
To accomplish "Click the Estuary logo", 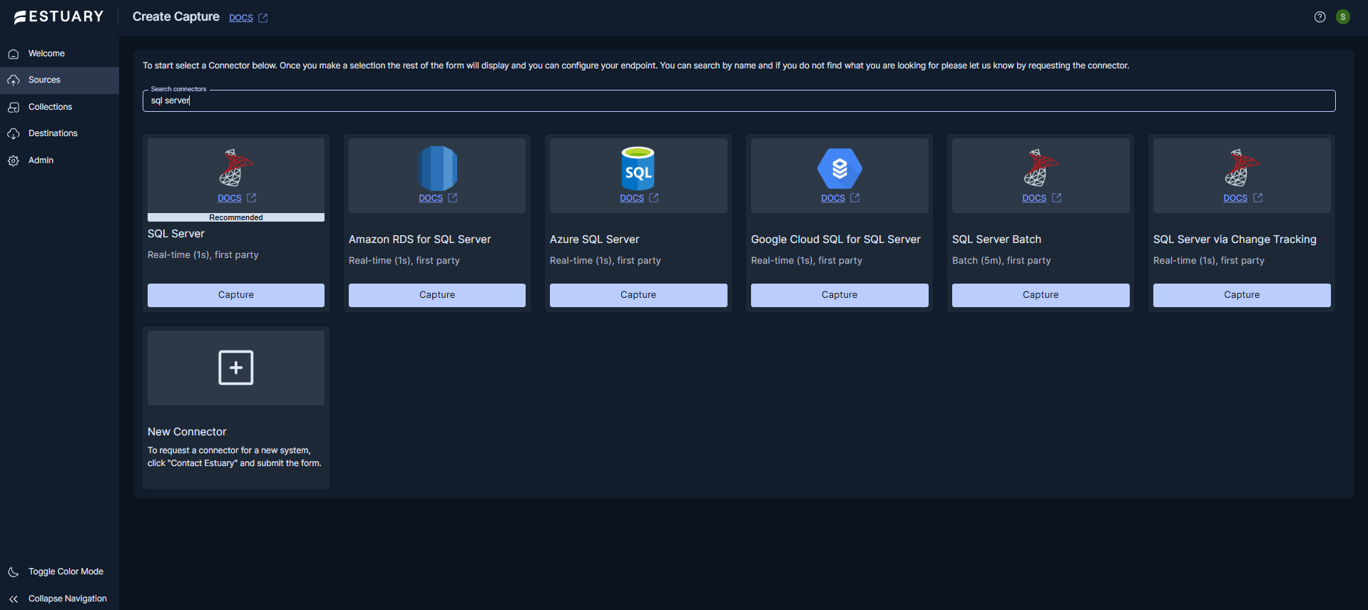I will [x=59, y=16].
